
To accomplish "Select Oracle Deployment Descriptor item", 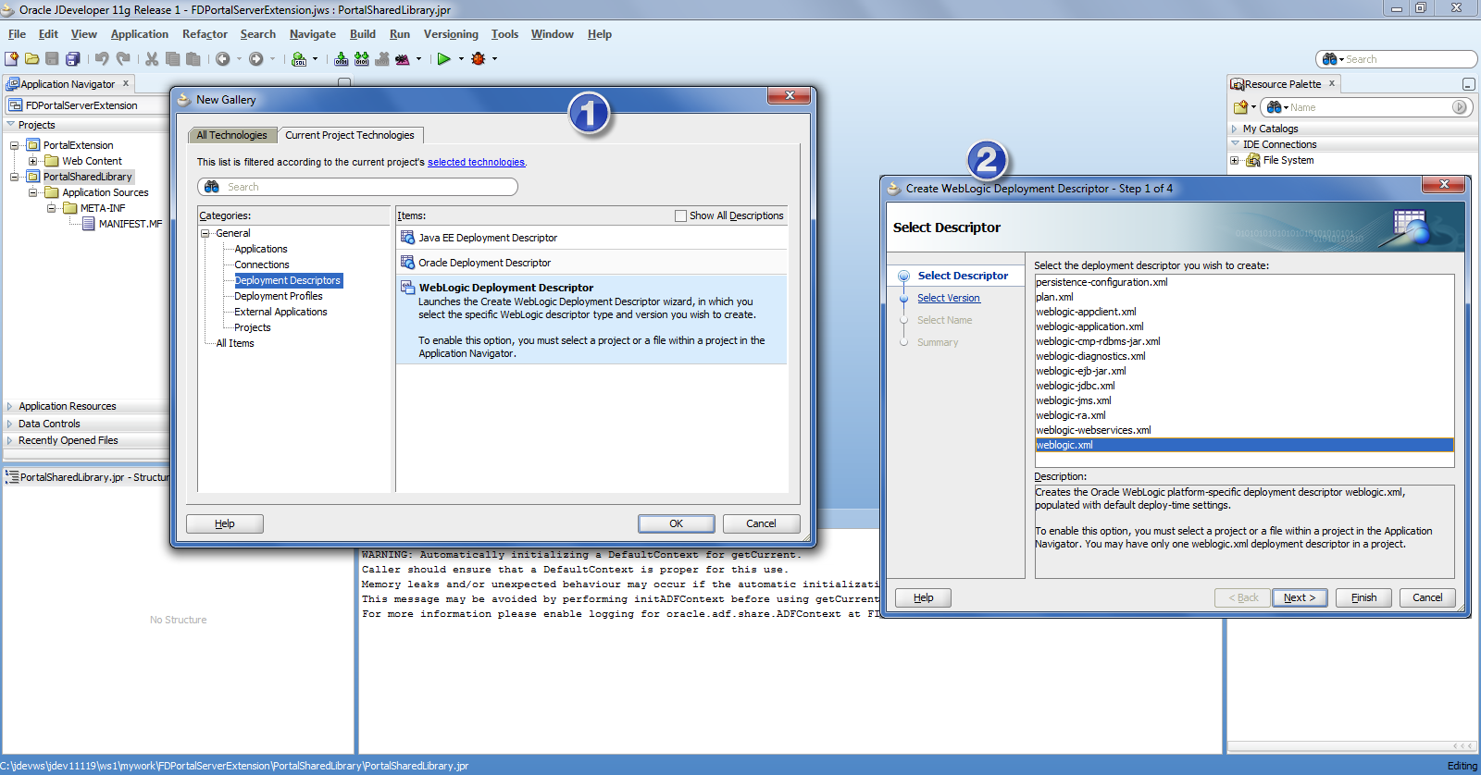I will point(591,263).
